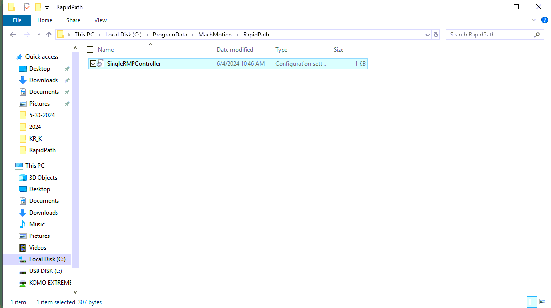Click the search magnifier icon
This screenshot has height=308, width=551.
537,35
